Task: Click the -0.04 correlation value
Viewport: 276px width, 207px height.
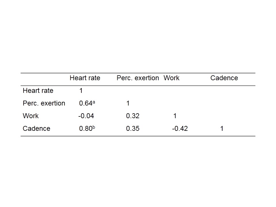Action: point(86,116)
